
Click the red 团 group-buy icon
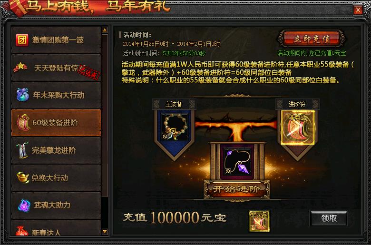pyautogui.click(x=22, y=40)
